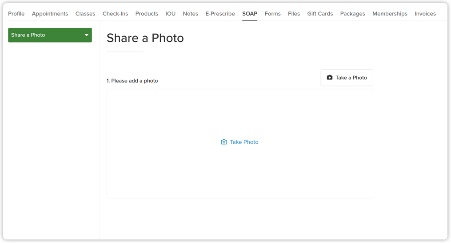This screenshot has width=451, height=243.
Task: View the Memberships tab
Action: click(390, 14)
